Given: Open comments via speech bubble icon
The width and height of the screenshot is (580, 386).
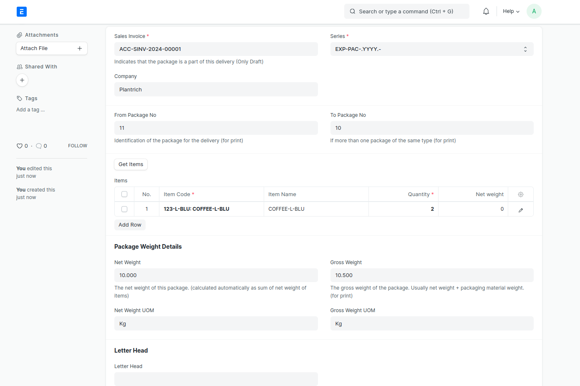Looking at the screenshot, I should coord(39,146).
